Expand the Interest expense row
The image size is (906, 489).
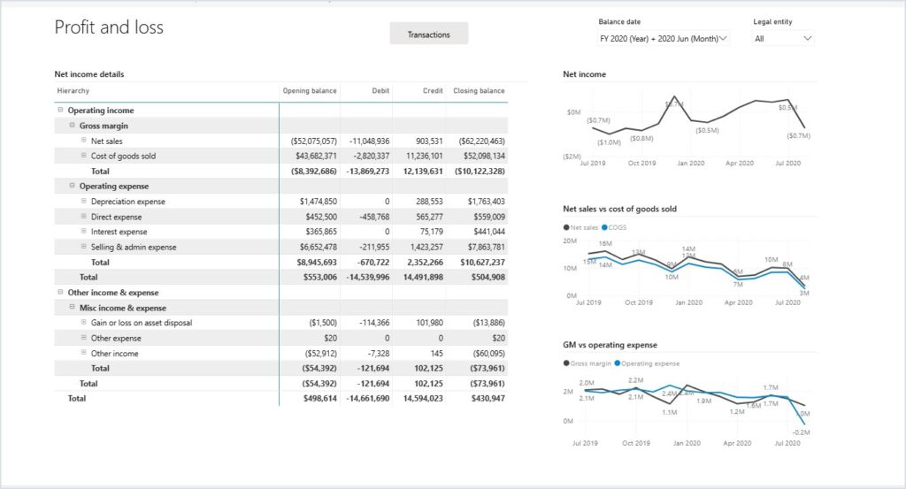[84, 231]
